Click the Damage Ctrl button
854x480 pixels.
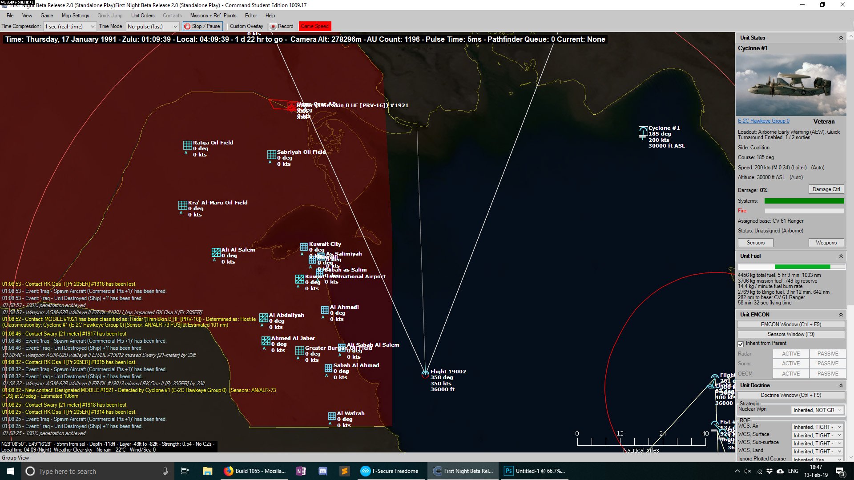pyautogui.click(x=826, y=189)
